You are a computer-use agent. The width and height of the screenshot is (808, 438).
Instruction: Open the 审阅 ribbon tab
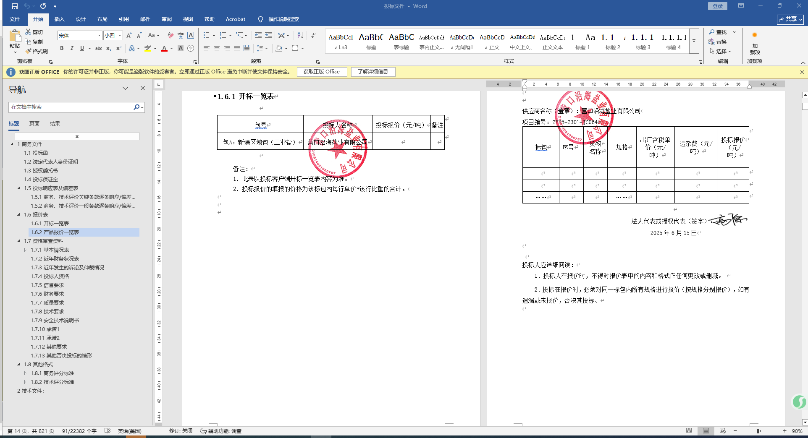click(167, 19)
